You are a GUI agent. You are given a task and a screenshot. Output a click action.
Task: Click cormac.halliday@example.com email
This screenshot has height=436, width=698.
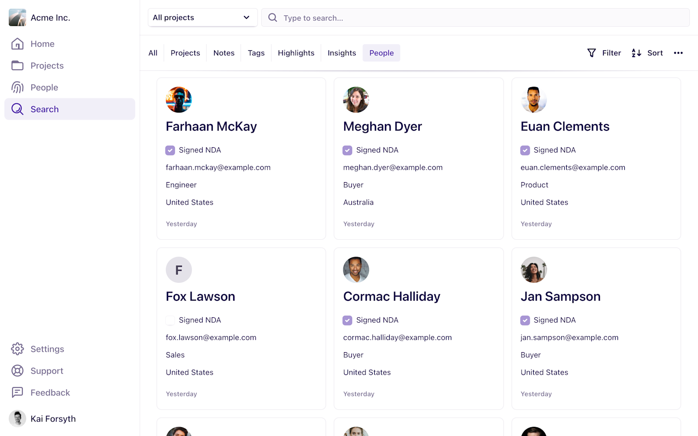point(397,338)
